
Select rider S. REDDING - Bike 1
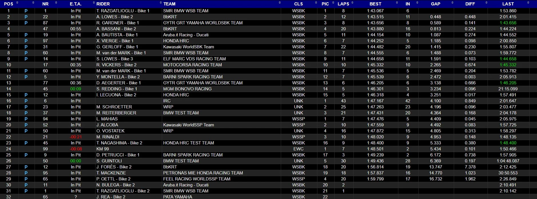point(117,89)
